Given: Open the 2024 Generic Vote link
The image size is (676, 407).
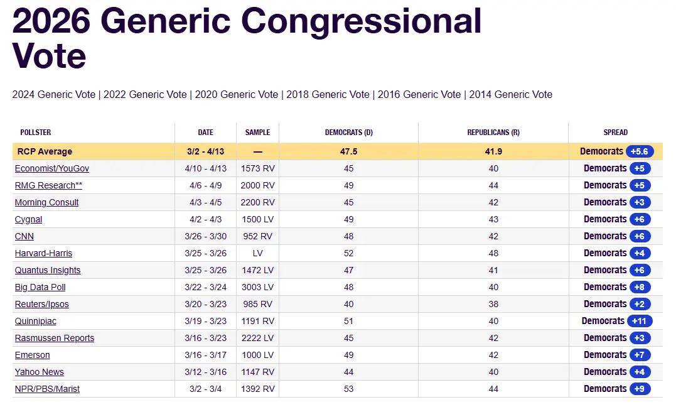Looking at the screenshot, I should [53, 95].
